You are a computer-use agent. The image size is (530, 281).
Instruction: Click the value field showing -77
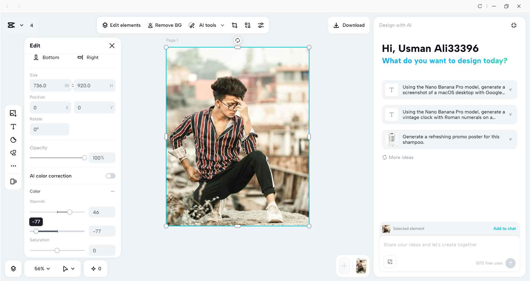tap(102, 231)
